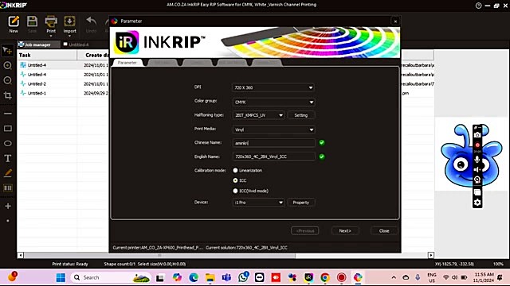Click the horizontal scrollbar left arrow
This screenshot has height=286, width=510.
(20, 255)
